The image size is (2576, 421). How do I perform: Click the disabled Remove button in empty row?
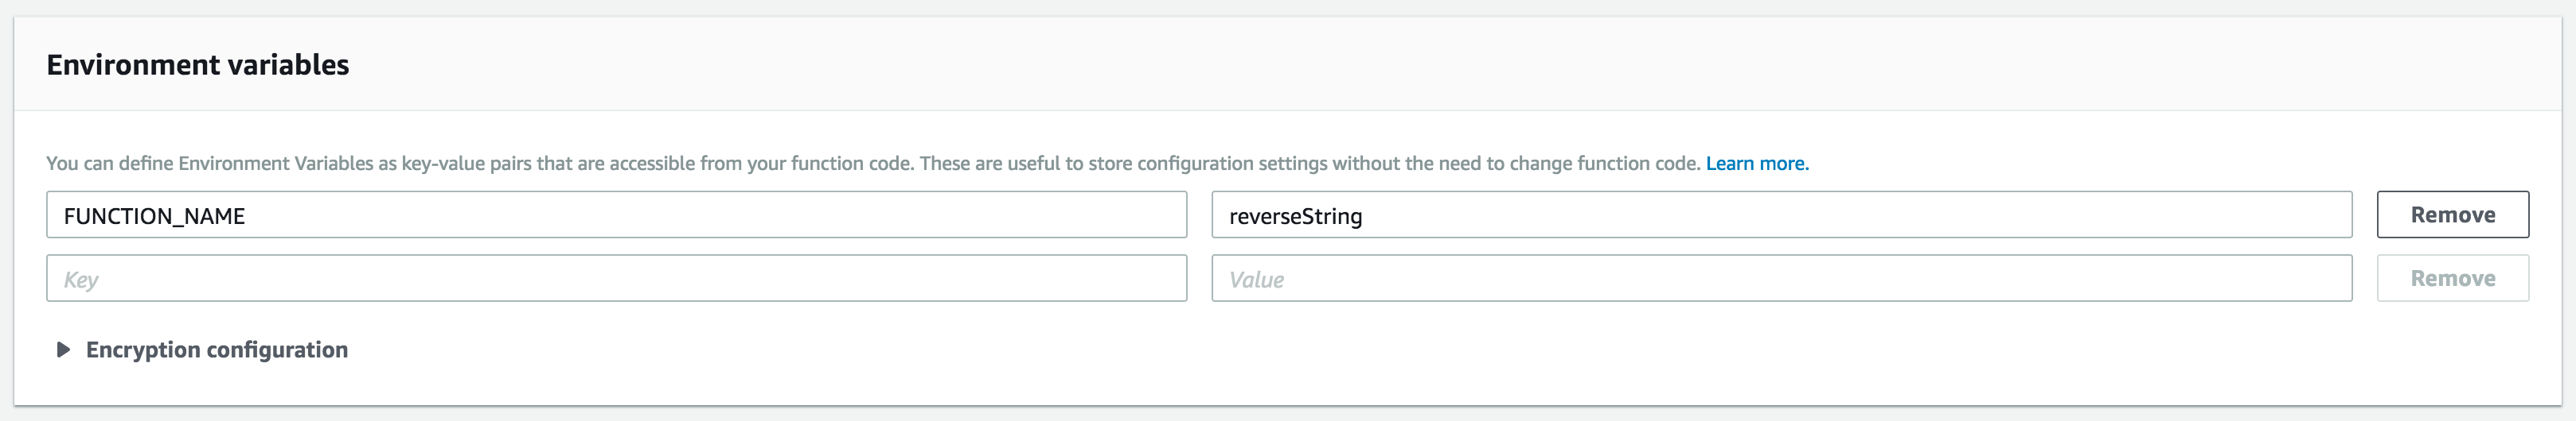(2452, 278)
